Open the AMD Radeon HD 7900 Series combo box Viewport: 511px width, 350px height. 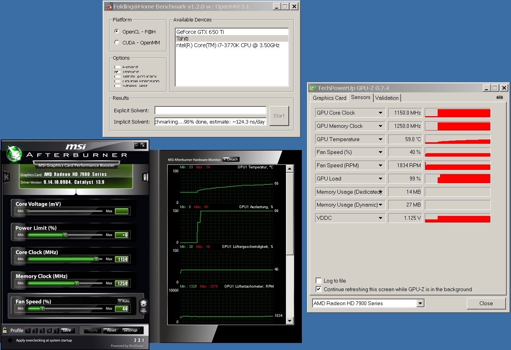(368, 303)
